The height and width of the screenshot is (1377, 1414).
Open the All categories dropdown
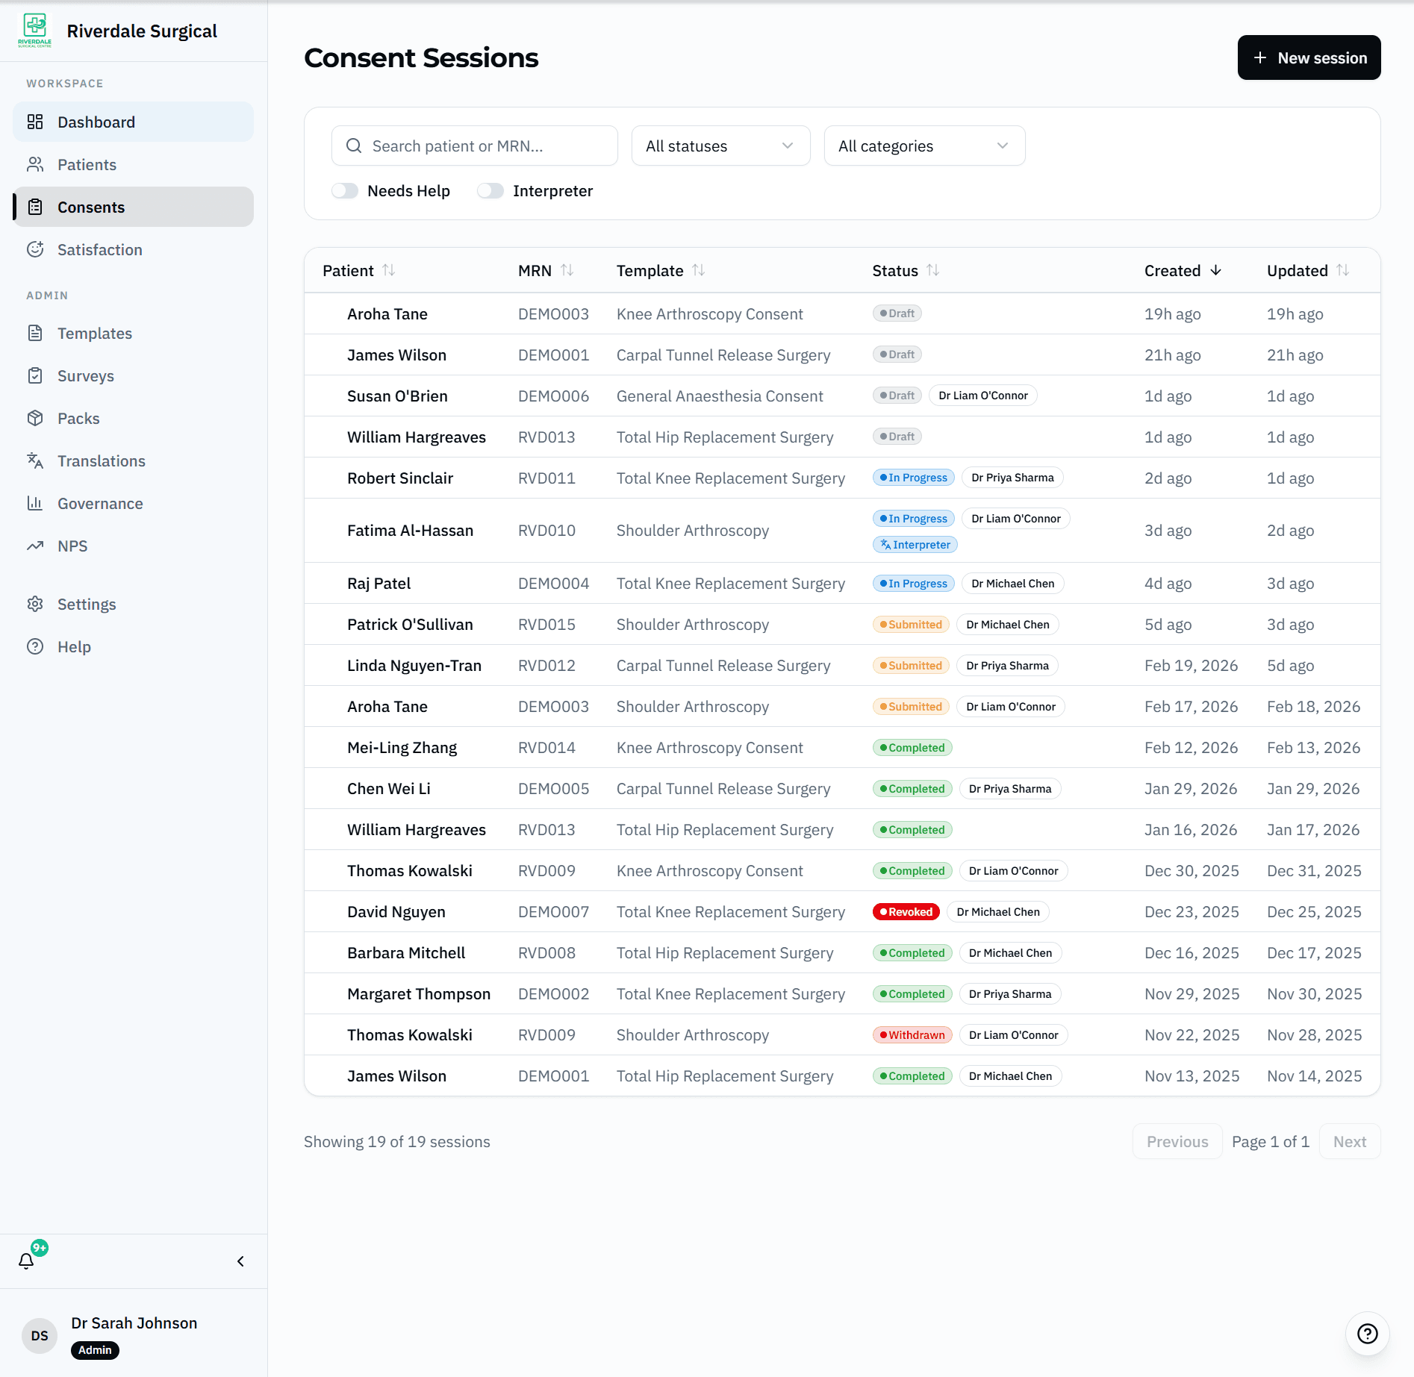tap(924, 146)
